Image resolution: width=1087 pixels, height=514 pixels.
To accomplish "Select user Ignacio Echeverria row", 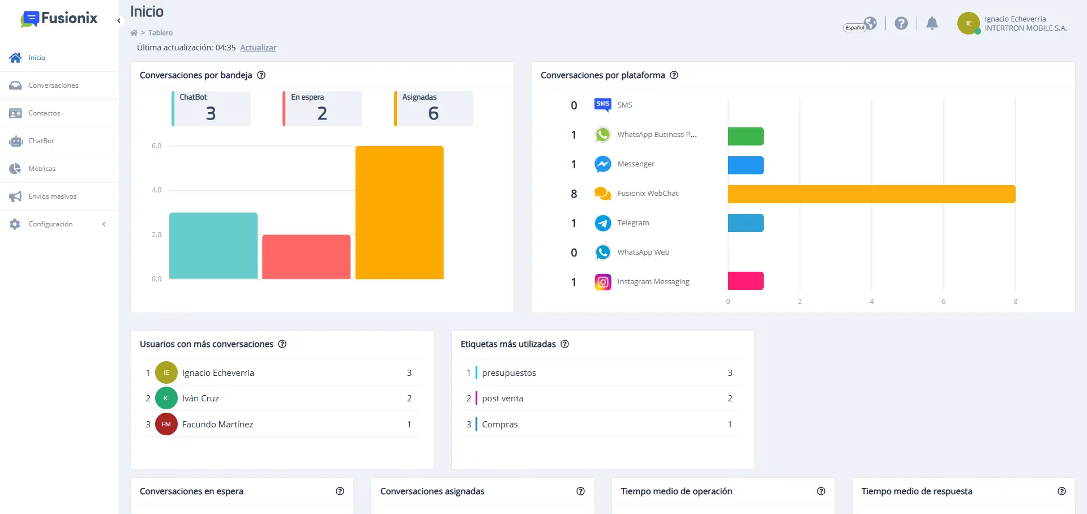I will point(282,372).
